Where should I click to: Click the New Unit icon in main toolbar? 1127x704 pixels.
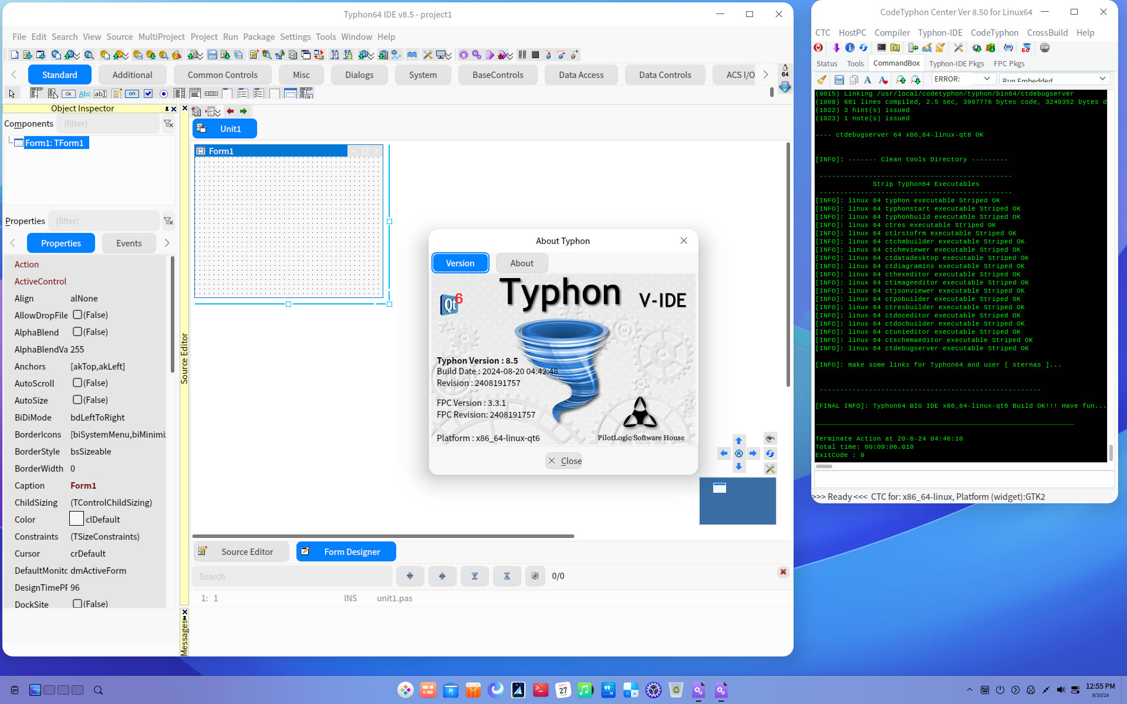click(x=27, y=55)
